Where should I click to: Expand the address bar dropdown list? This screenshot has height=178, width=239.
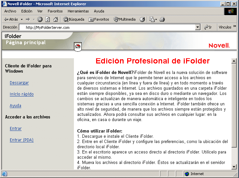pos(197,27)
